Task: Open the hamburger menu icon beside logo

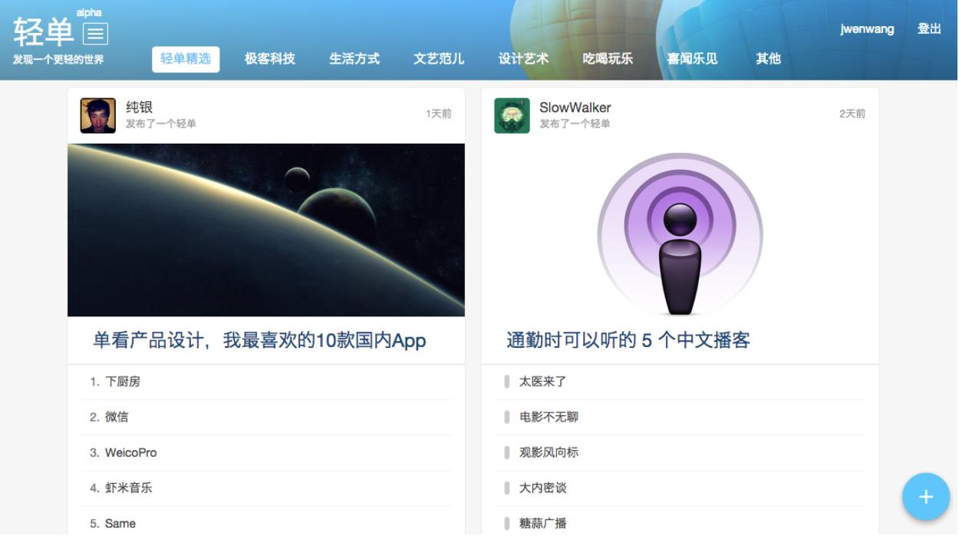Action: [x=95, y=34]
